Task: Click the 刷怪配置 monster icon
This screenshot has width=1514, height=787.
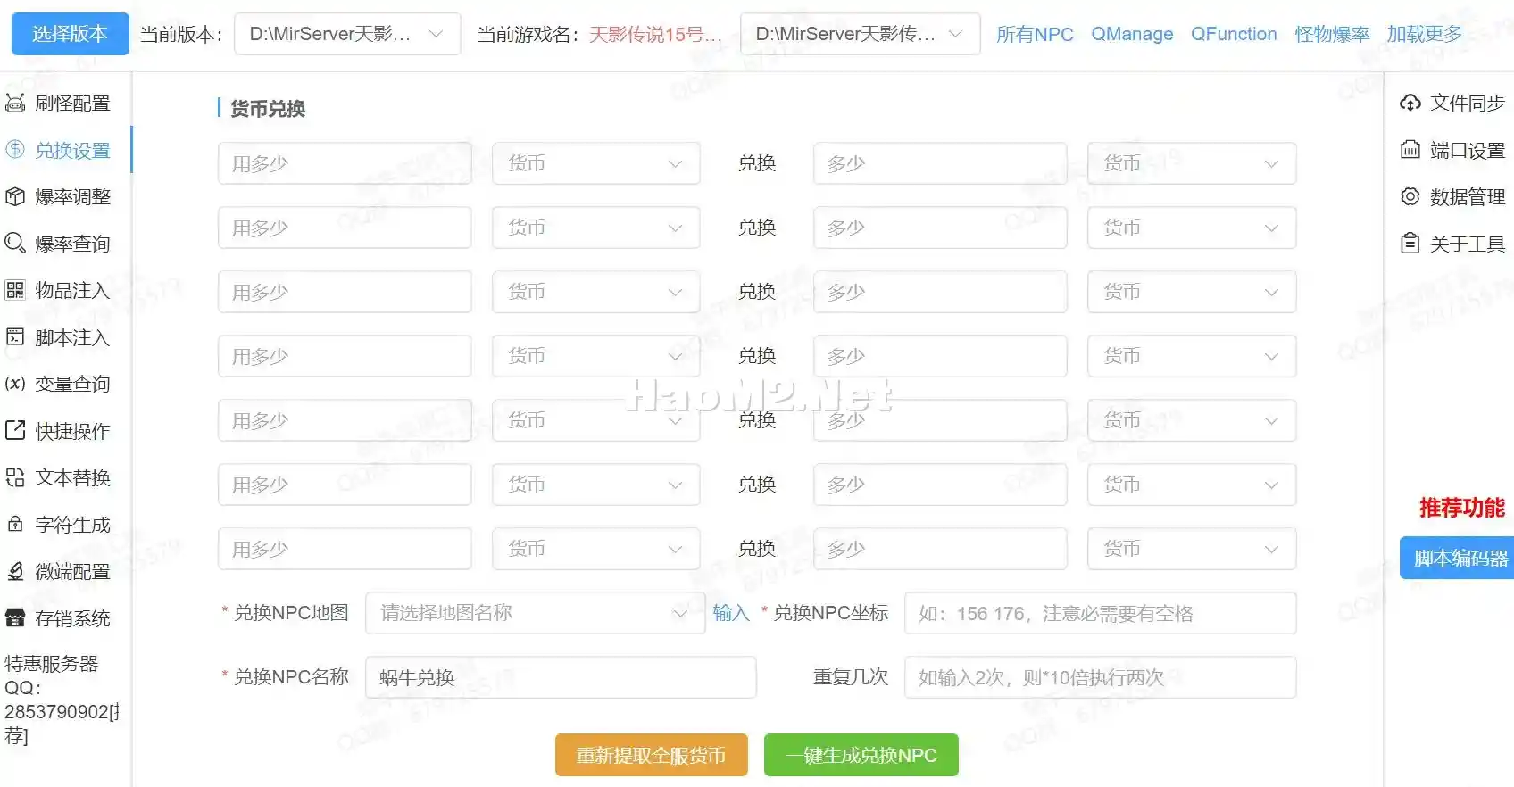Action: pyautogui.click(x=15, y=103)
